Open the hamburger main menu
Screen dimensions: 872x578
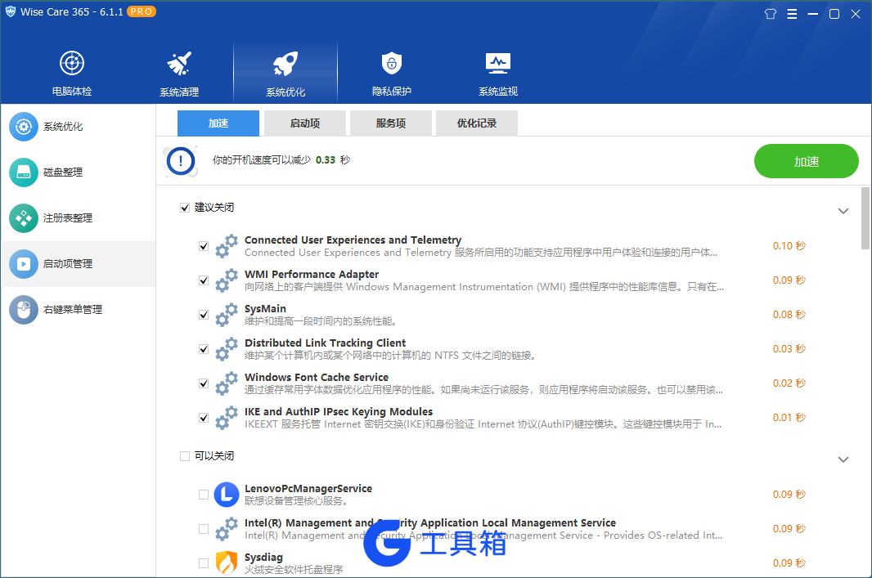[792, 14]
